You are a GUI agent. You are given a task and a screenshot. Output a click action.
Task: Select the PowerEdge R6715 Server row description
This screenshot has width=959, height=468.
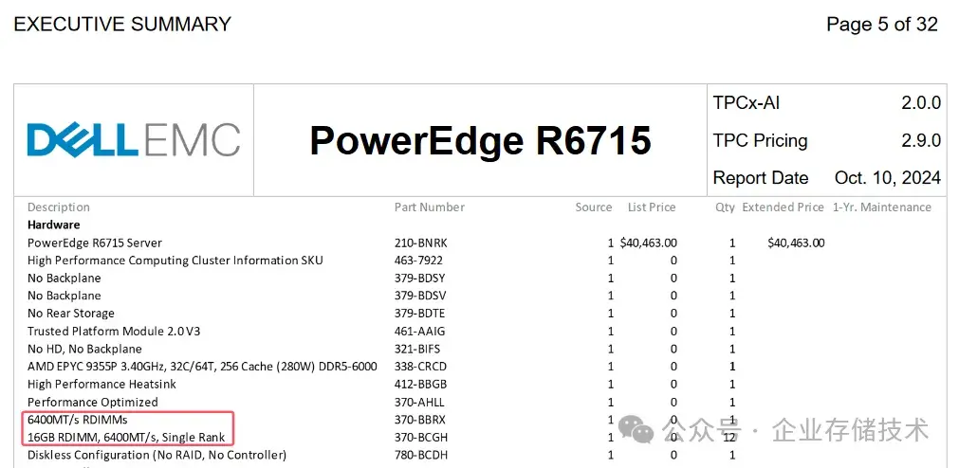[x=95, y=243]
